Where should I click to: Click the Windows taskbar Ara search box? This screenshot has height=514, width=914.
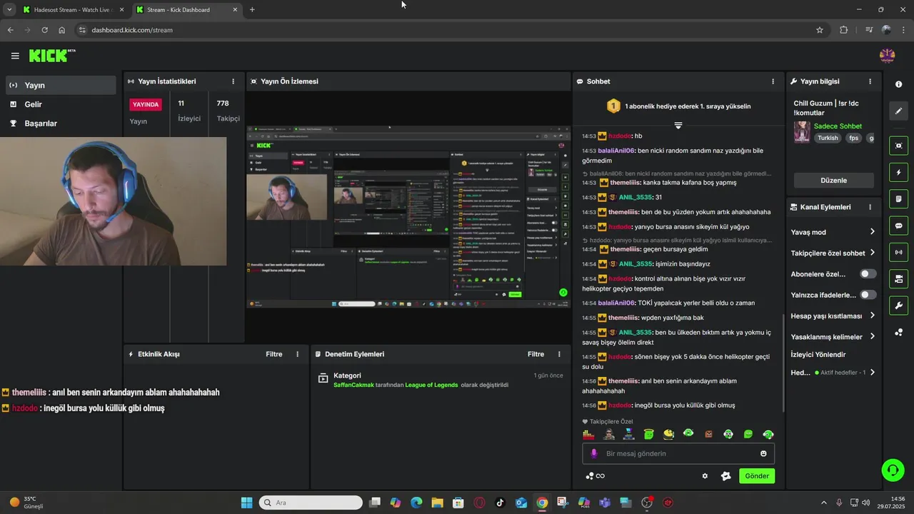(x=311, y=503)
